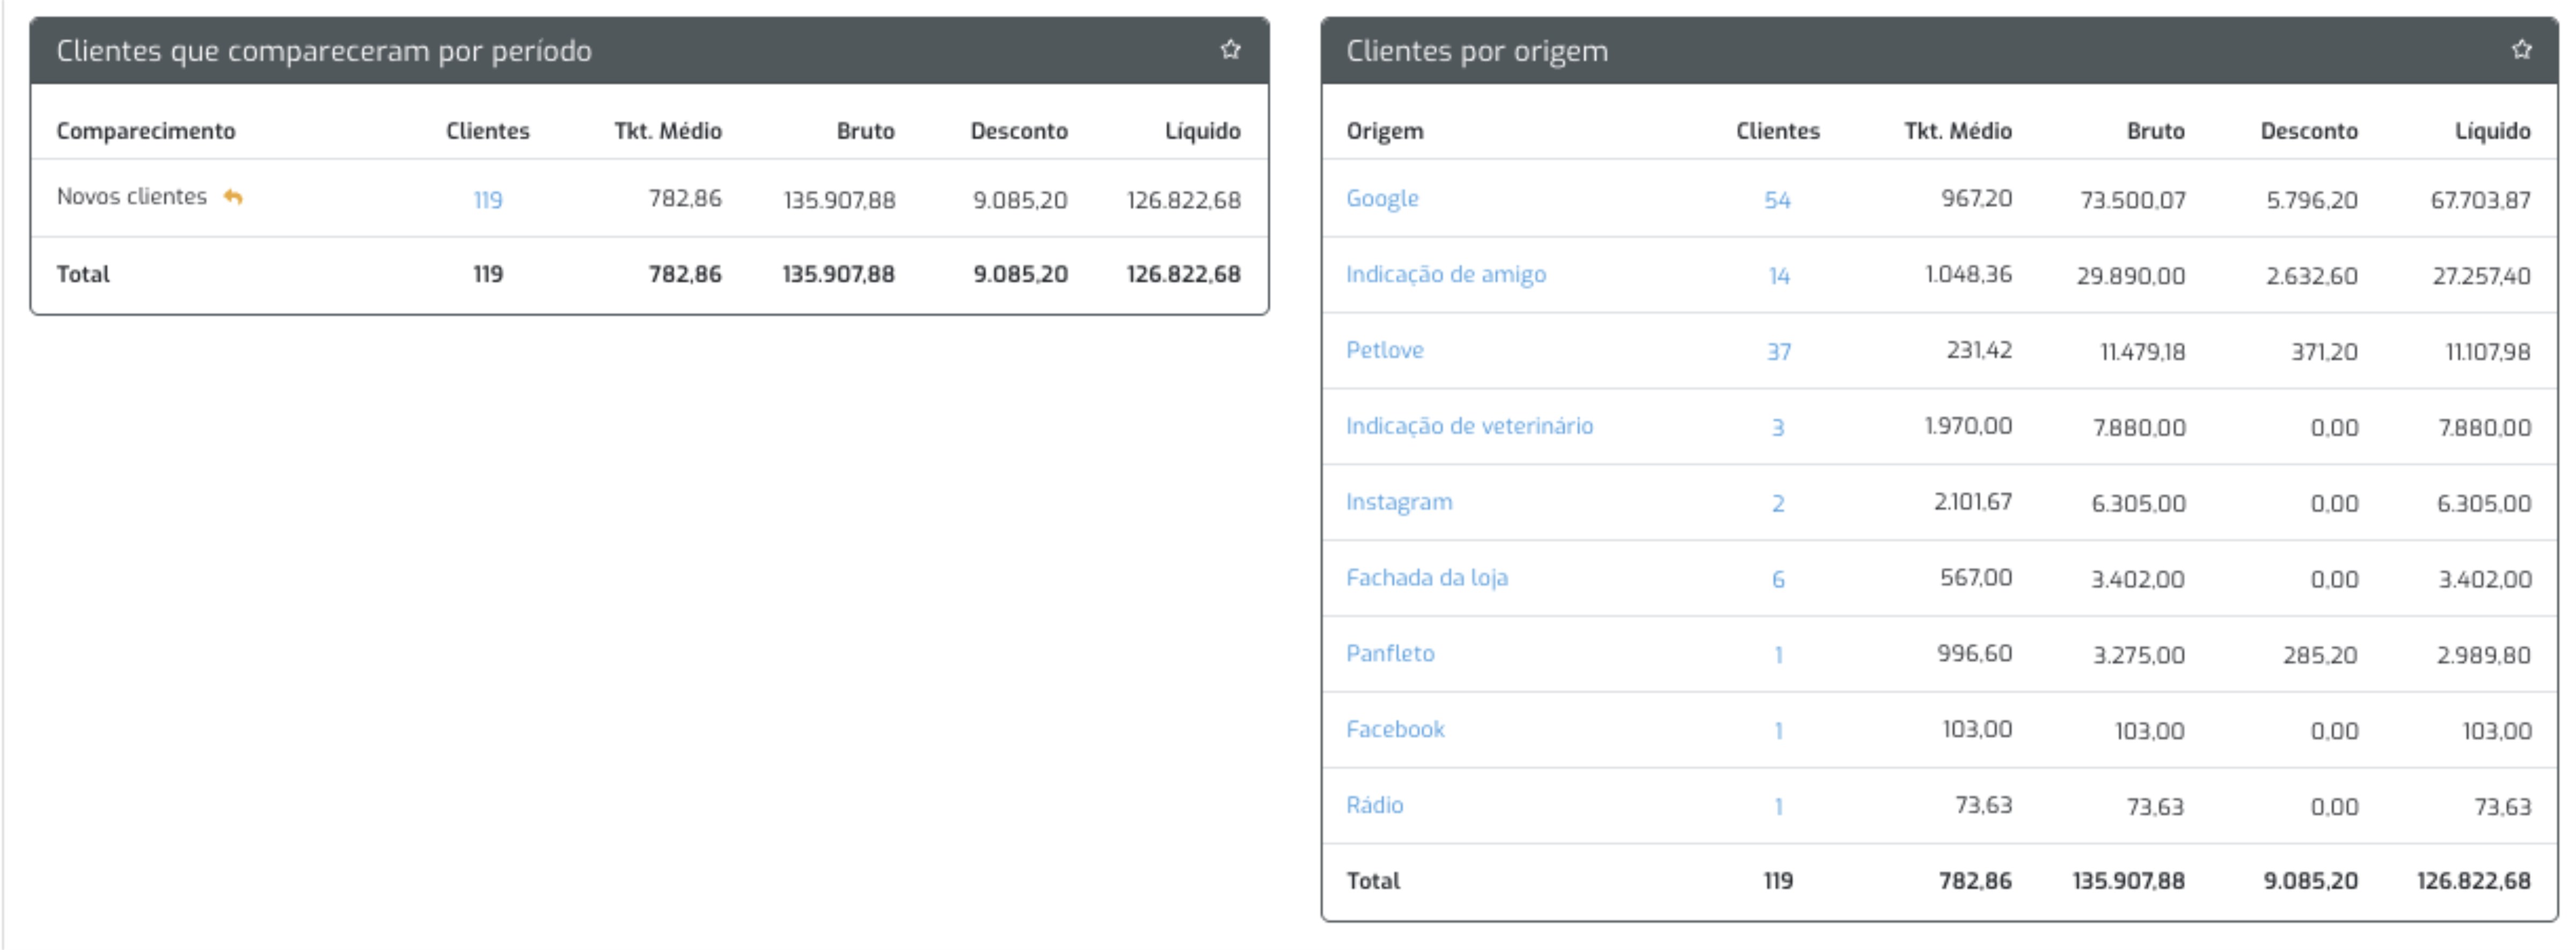Click the client count 1 in Panfleto row

point(1778,656)
